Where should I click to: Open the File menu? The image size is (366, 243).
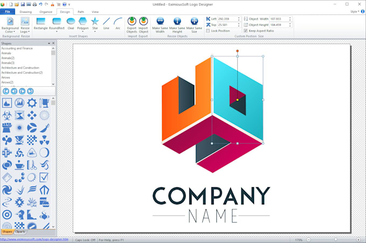(8, 11)
